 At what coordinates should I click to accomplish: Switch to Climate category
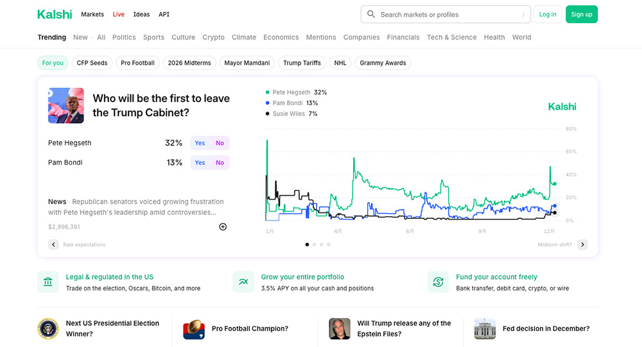(244, 37)
